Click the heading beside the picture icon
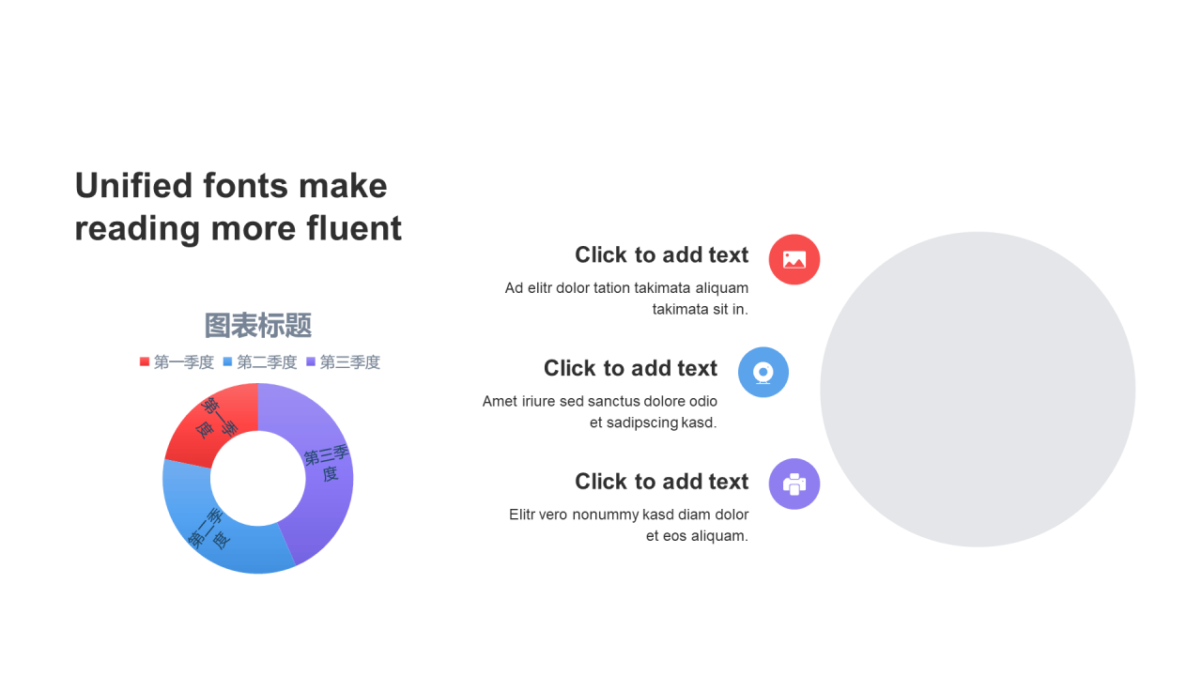 661,255
